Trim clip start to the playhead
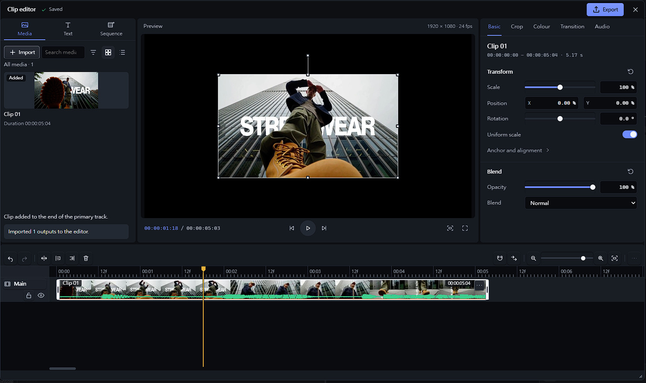646x383 pixels. [58, 258]
